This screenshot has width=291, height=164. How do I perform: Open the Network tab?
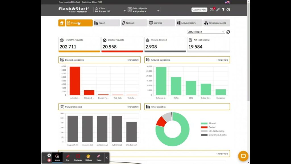pyautogui.click(x=134, y=23)
